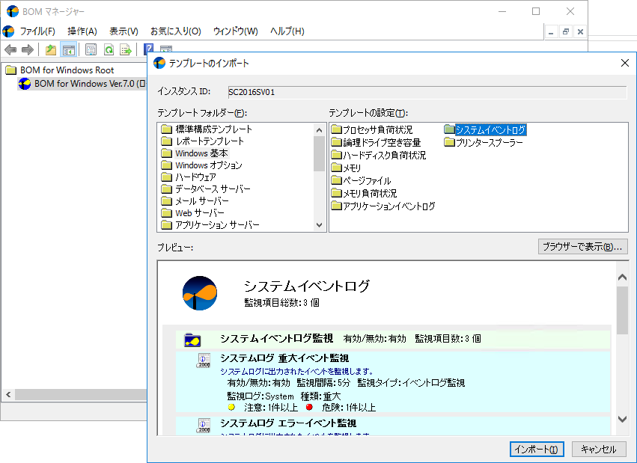Select the Web サーバー folder

click(x=199, y=213)
